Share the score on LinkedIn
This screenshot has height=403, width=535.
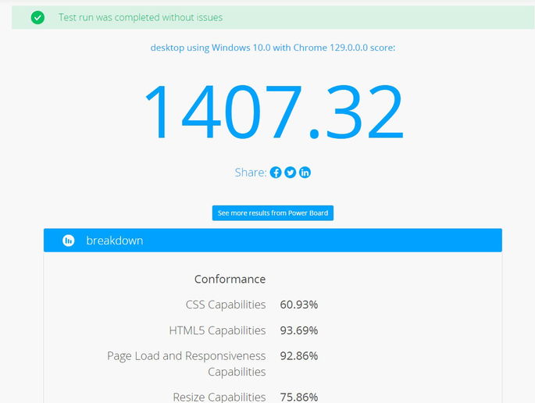305,173
